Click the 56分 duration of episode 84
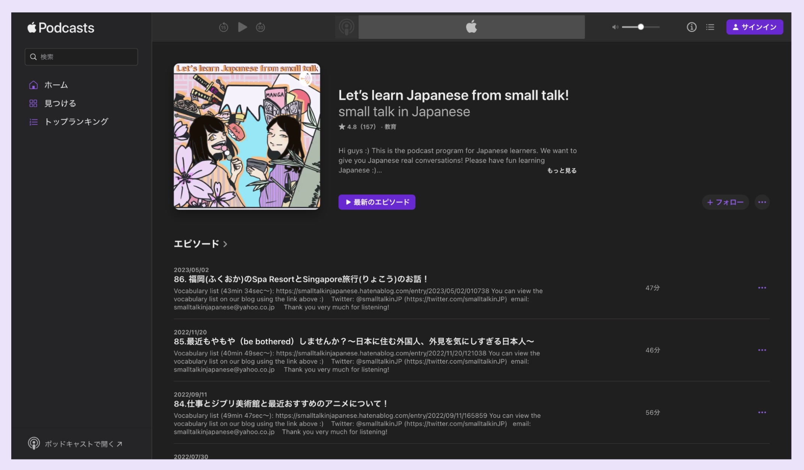 pyautogui.click(x=653, y=412)
